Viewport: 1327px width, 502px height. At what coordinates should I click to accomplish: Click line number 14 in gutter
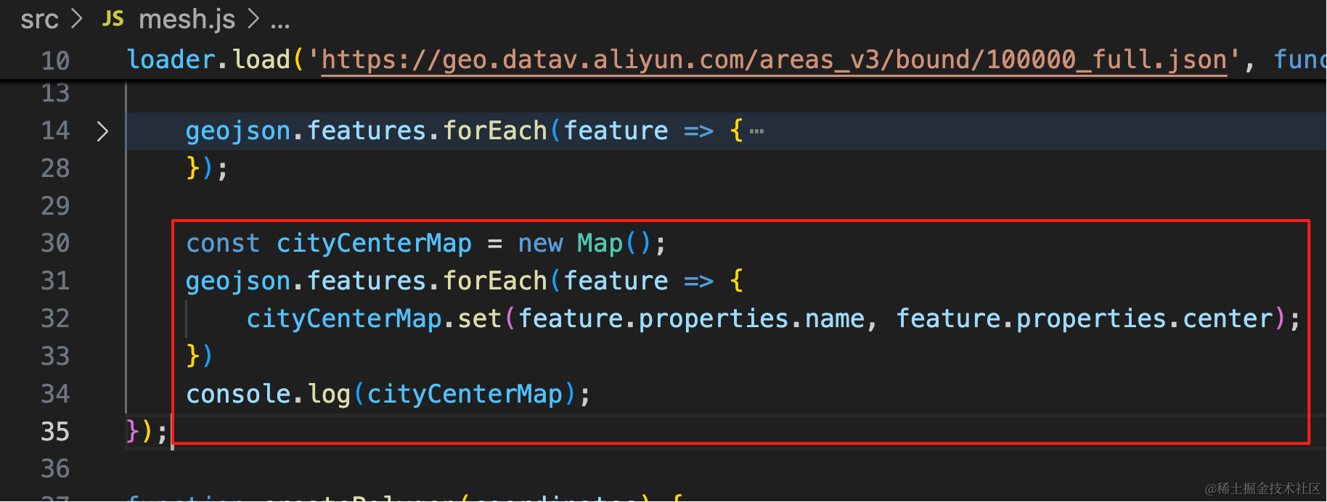point(55,131)
